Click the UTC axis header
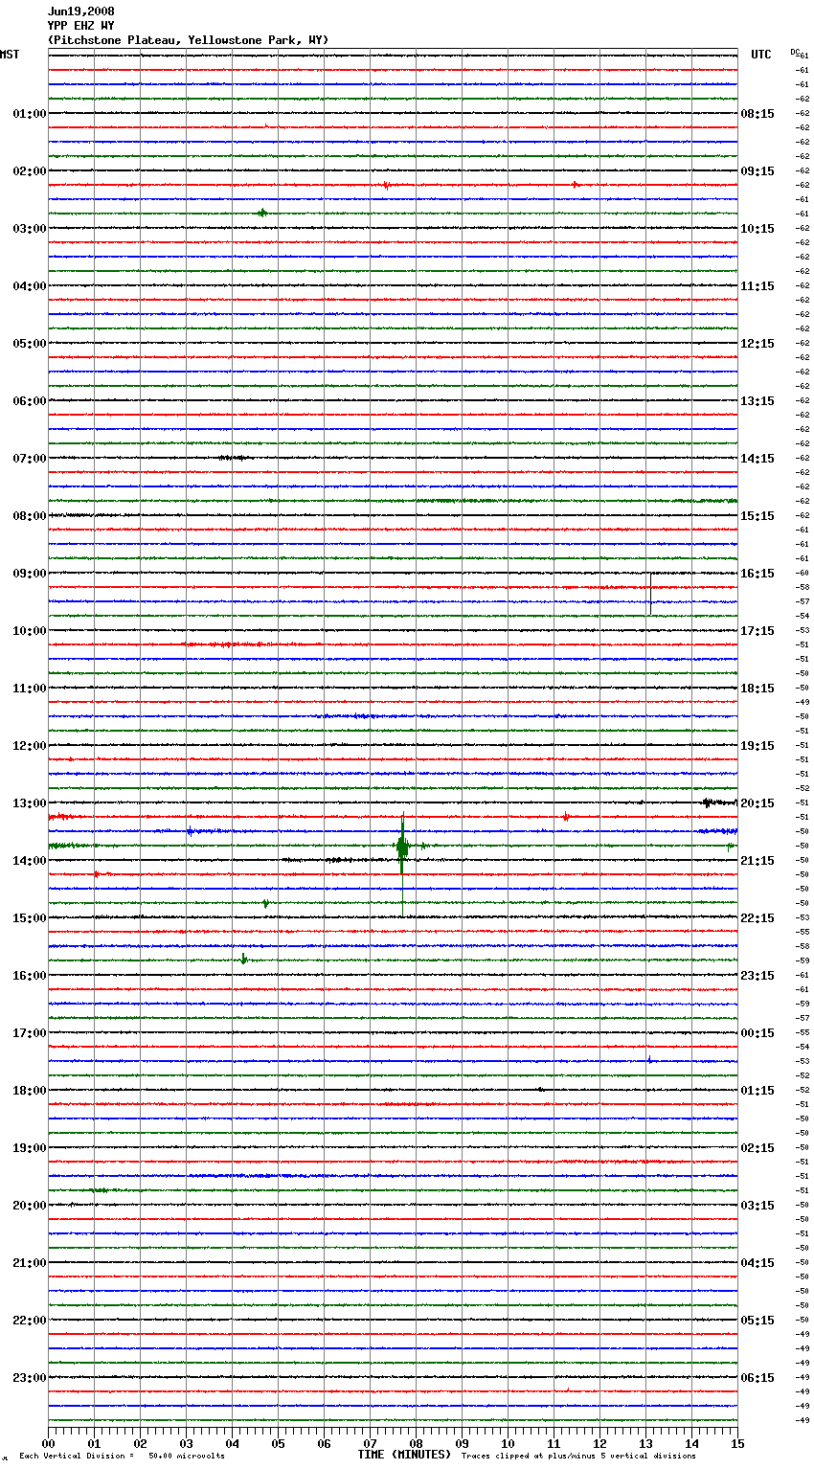This screenshot has height=1469, width=814. 761,55
